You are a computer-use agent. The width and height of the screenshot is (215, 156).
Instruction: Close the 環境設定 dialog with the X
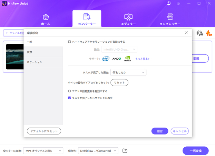point(186,33)
